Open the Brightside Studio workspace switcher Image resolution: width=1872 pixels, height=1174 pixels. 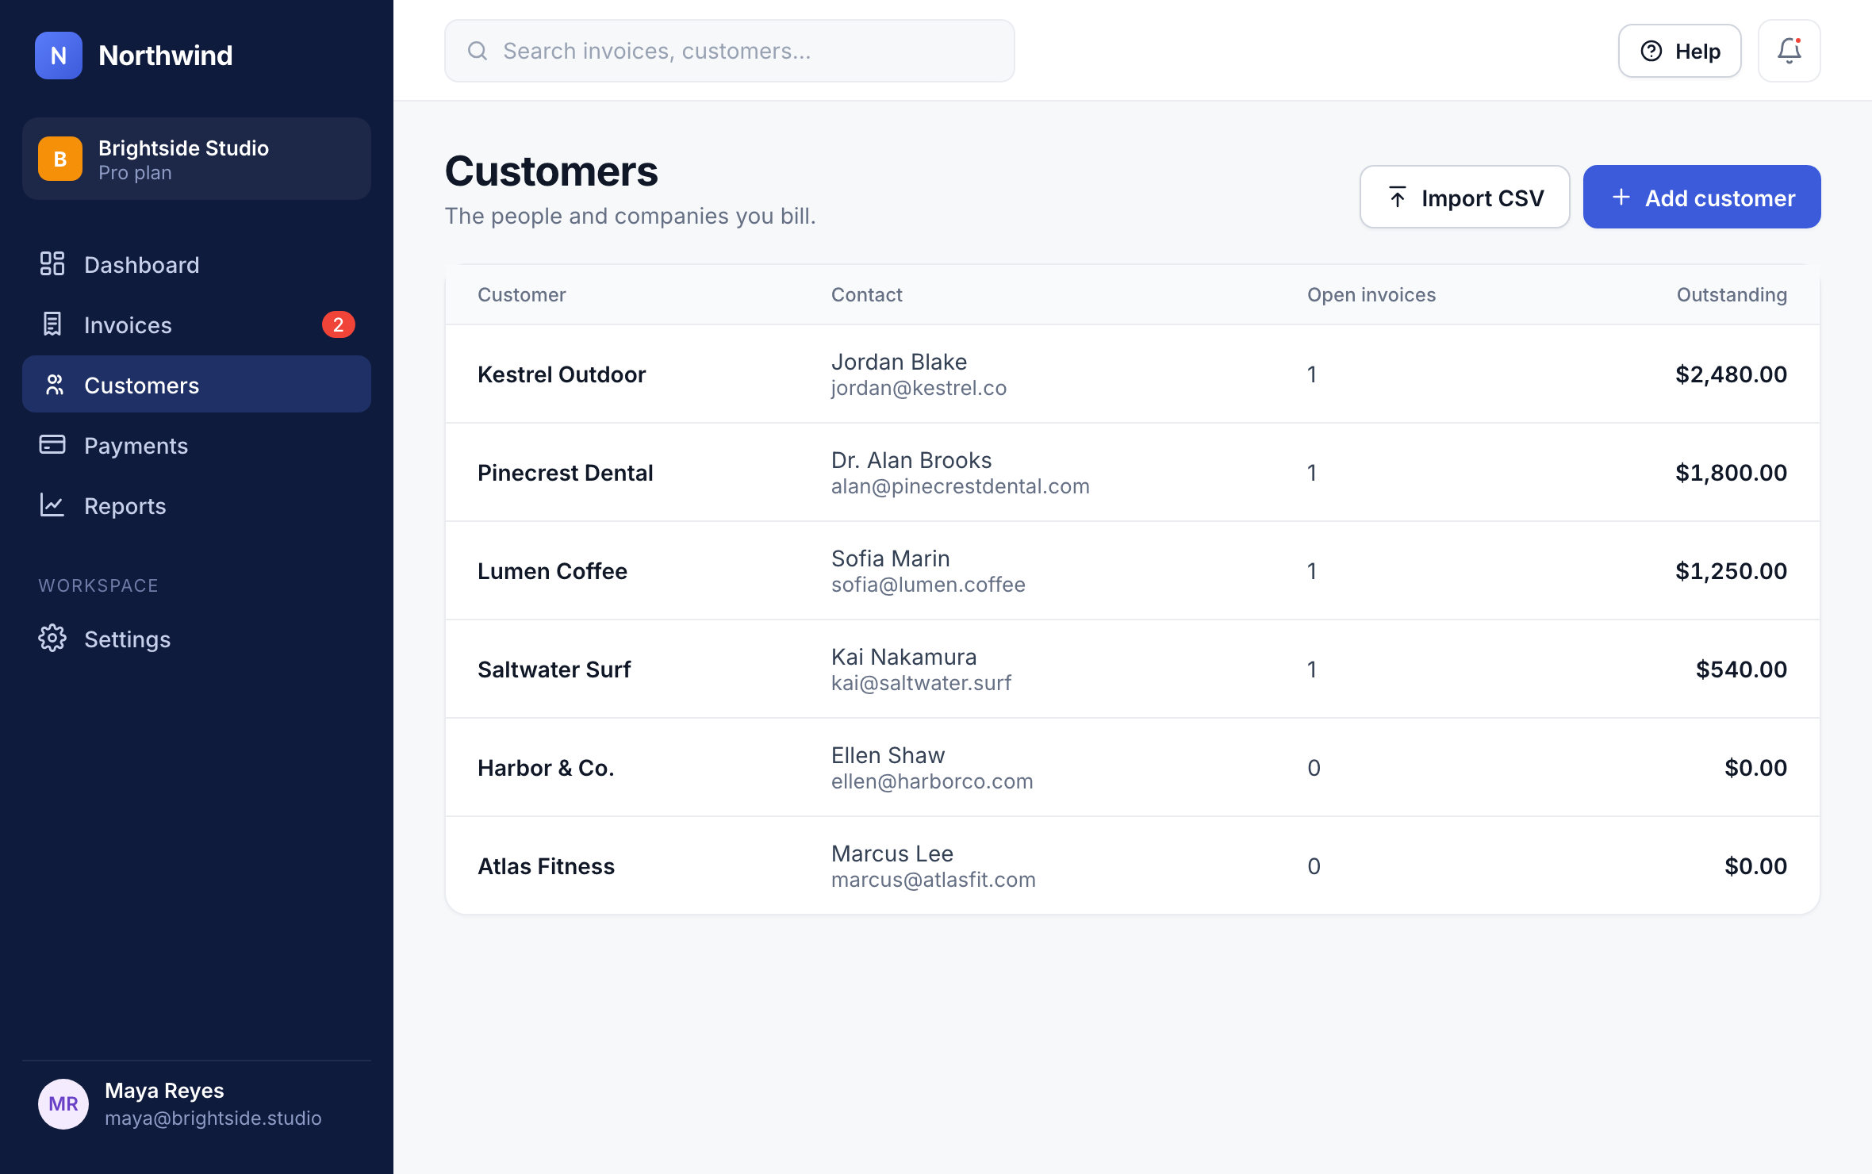pos(197,159)
